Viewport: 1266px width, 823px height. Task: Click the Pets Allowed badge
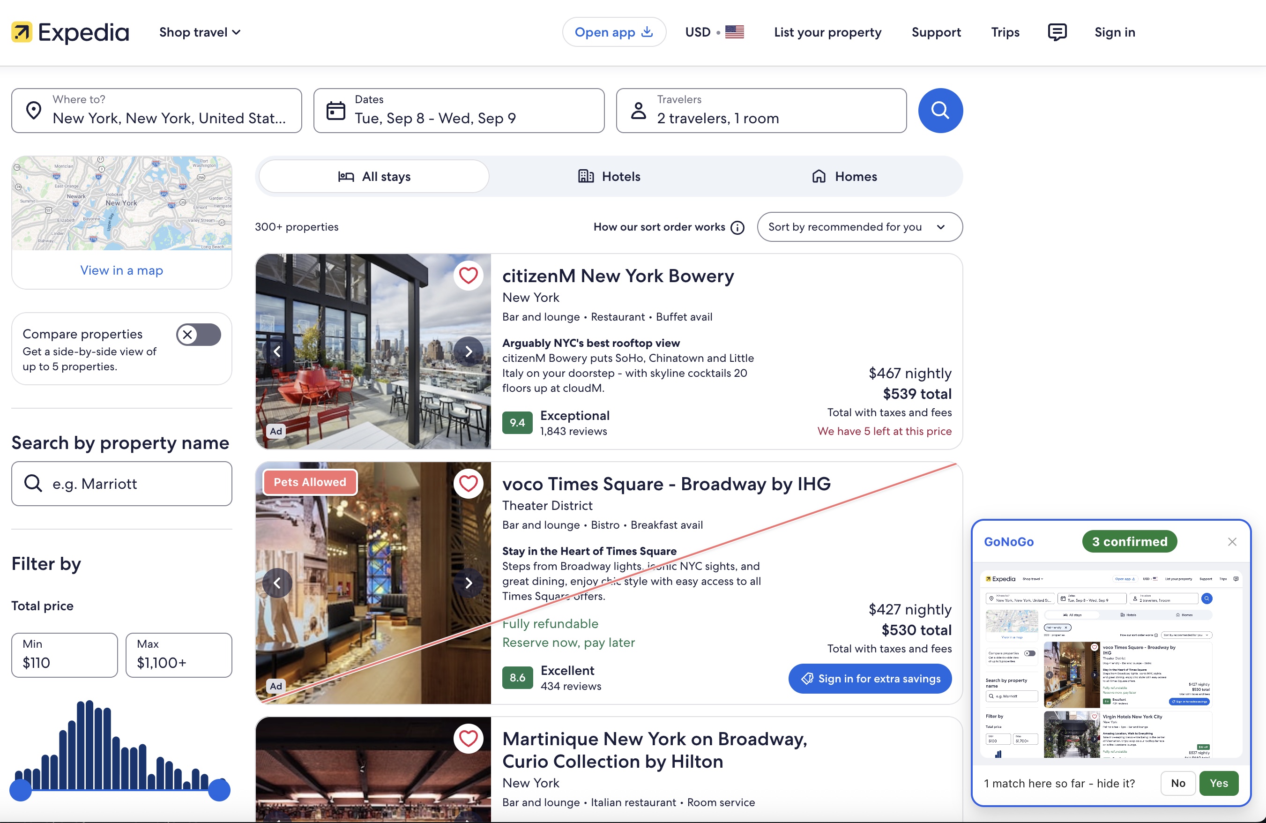click(310, 482)
